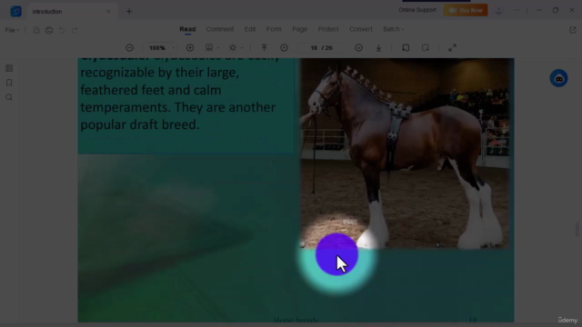Screen dimensions: 582x327
Task: Open the more options ellipsis menu
Action: 517,10
